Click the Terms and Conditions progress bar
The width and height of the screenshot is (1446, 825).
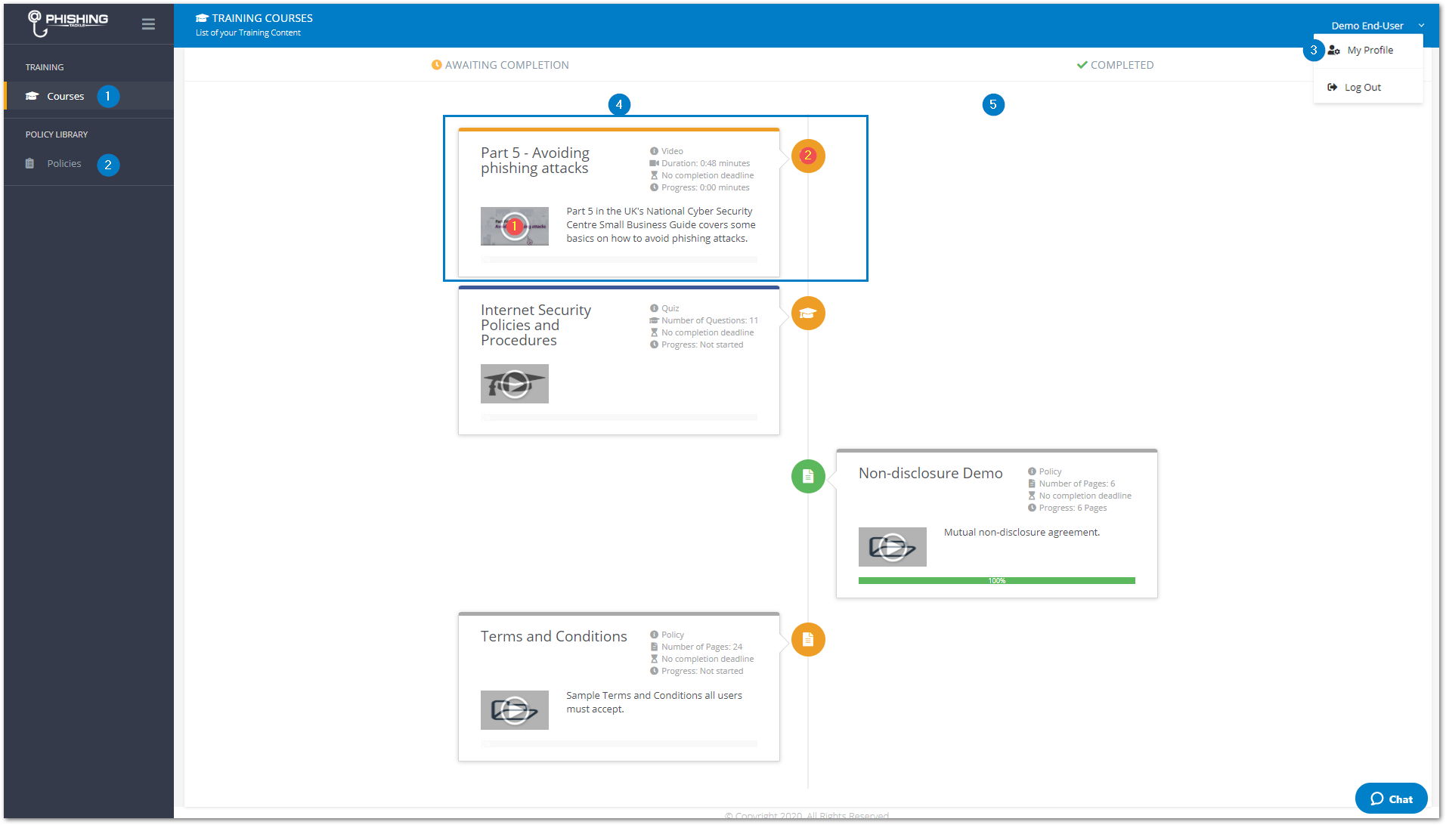(x=619, y=744)
